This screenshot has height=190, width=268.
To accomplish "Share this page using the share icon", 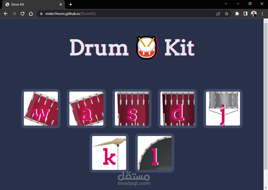I will pyautogui.click(x=218, y=14).
